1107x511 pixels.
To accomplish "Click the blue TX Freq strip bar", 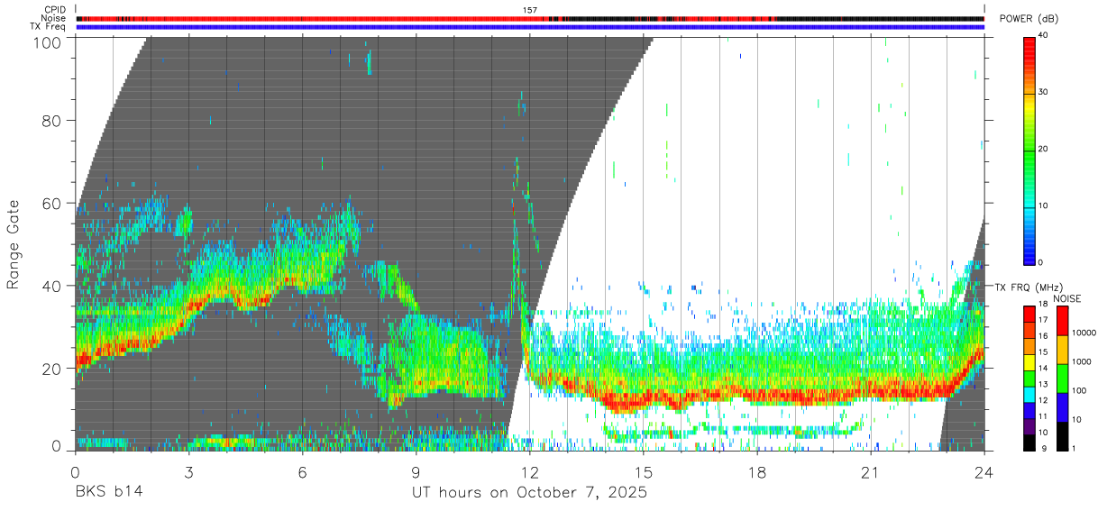I will click(x=530, y=27).
